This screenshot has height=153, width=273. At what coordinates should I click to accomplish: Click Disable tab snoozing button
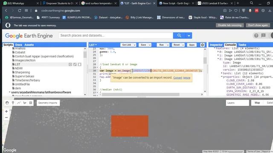(229, 25)
